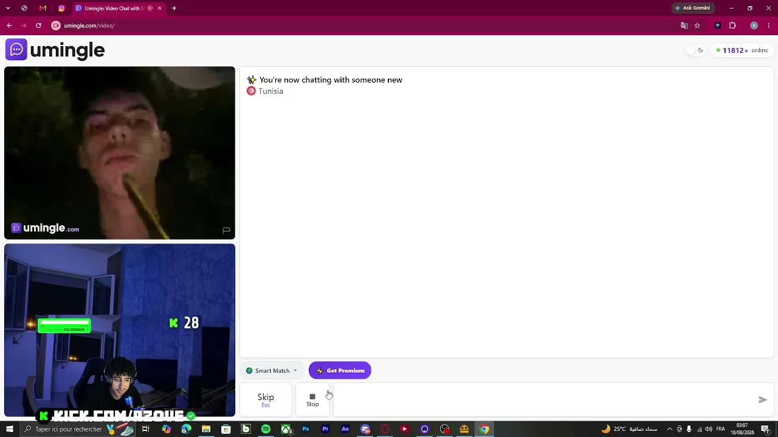Click the FRA keyboard language indicator
This screenshot has height=437, width=778.
coord(720,429)
